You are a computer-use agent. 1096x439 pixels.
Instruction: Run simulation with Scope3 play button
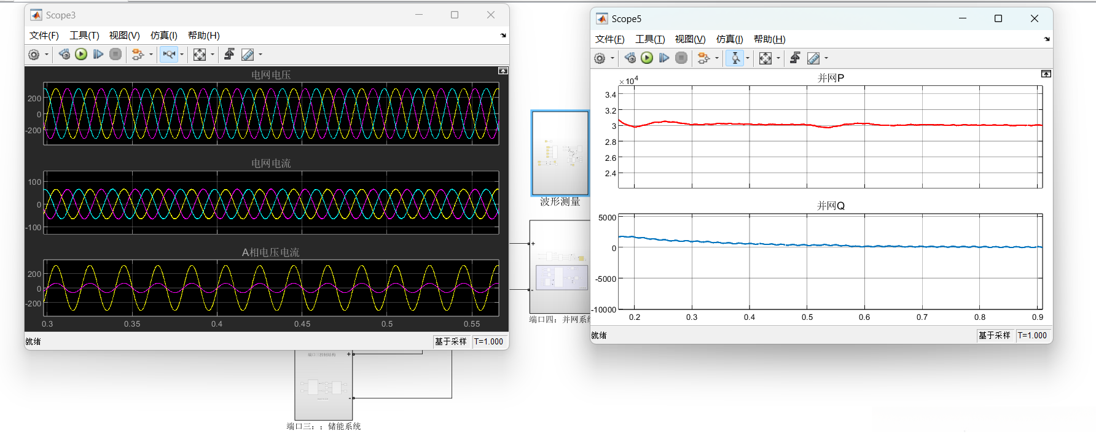(81, 55)
